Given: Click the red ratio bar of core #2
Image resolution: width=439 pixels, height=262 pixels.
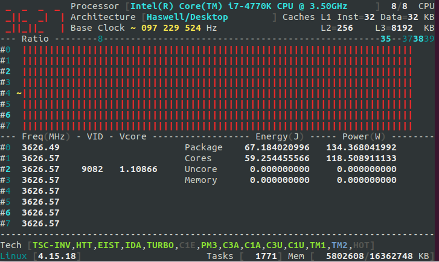Looking at the screenshot, I should (217, 72).
